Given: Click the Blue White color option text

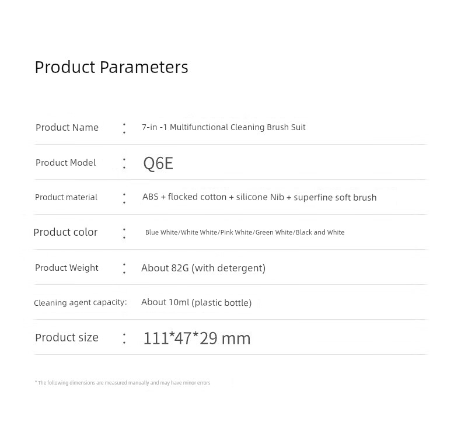Looking at the screenshot, I should (x=162, y=232).
